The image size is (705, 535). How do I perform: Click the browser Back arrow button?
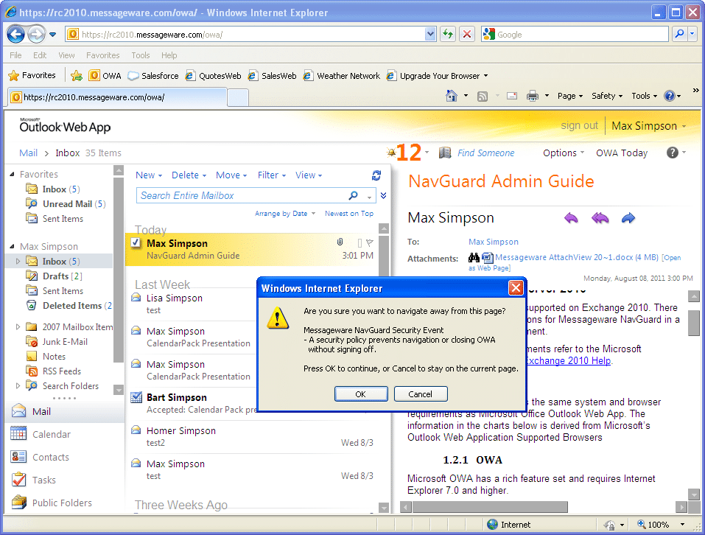[x=15, y=34]
